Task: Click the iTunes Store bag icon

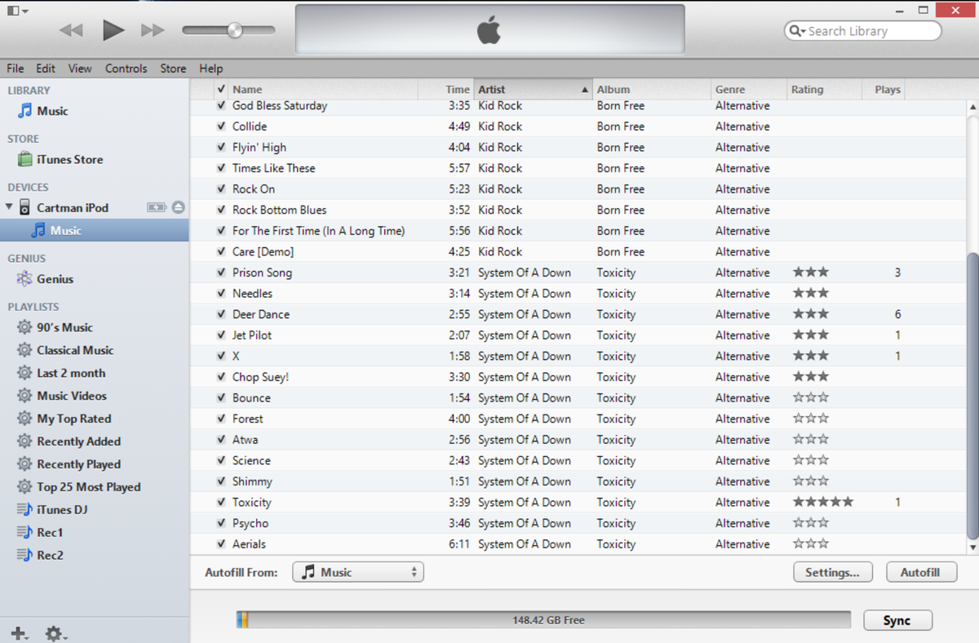Action: [25, 159]
